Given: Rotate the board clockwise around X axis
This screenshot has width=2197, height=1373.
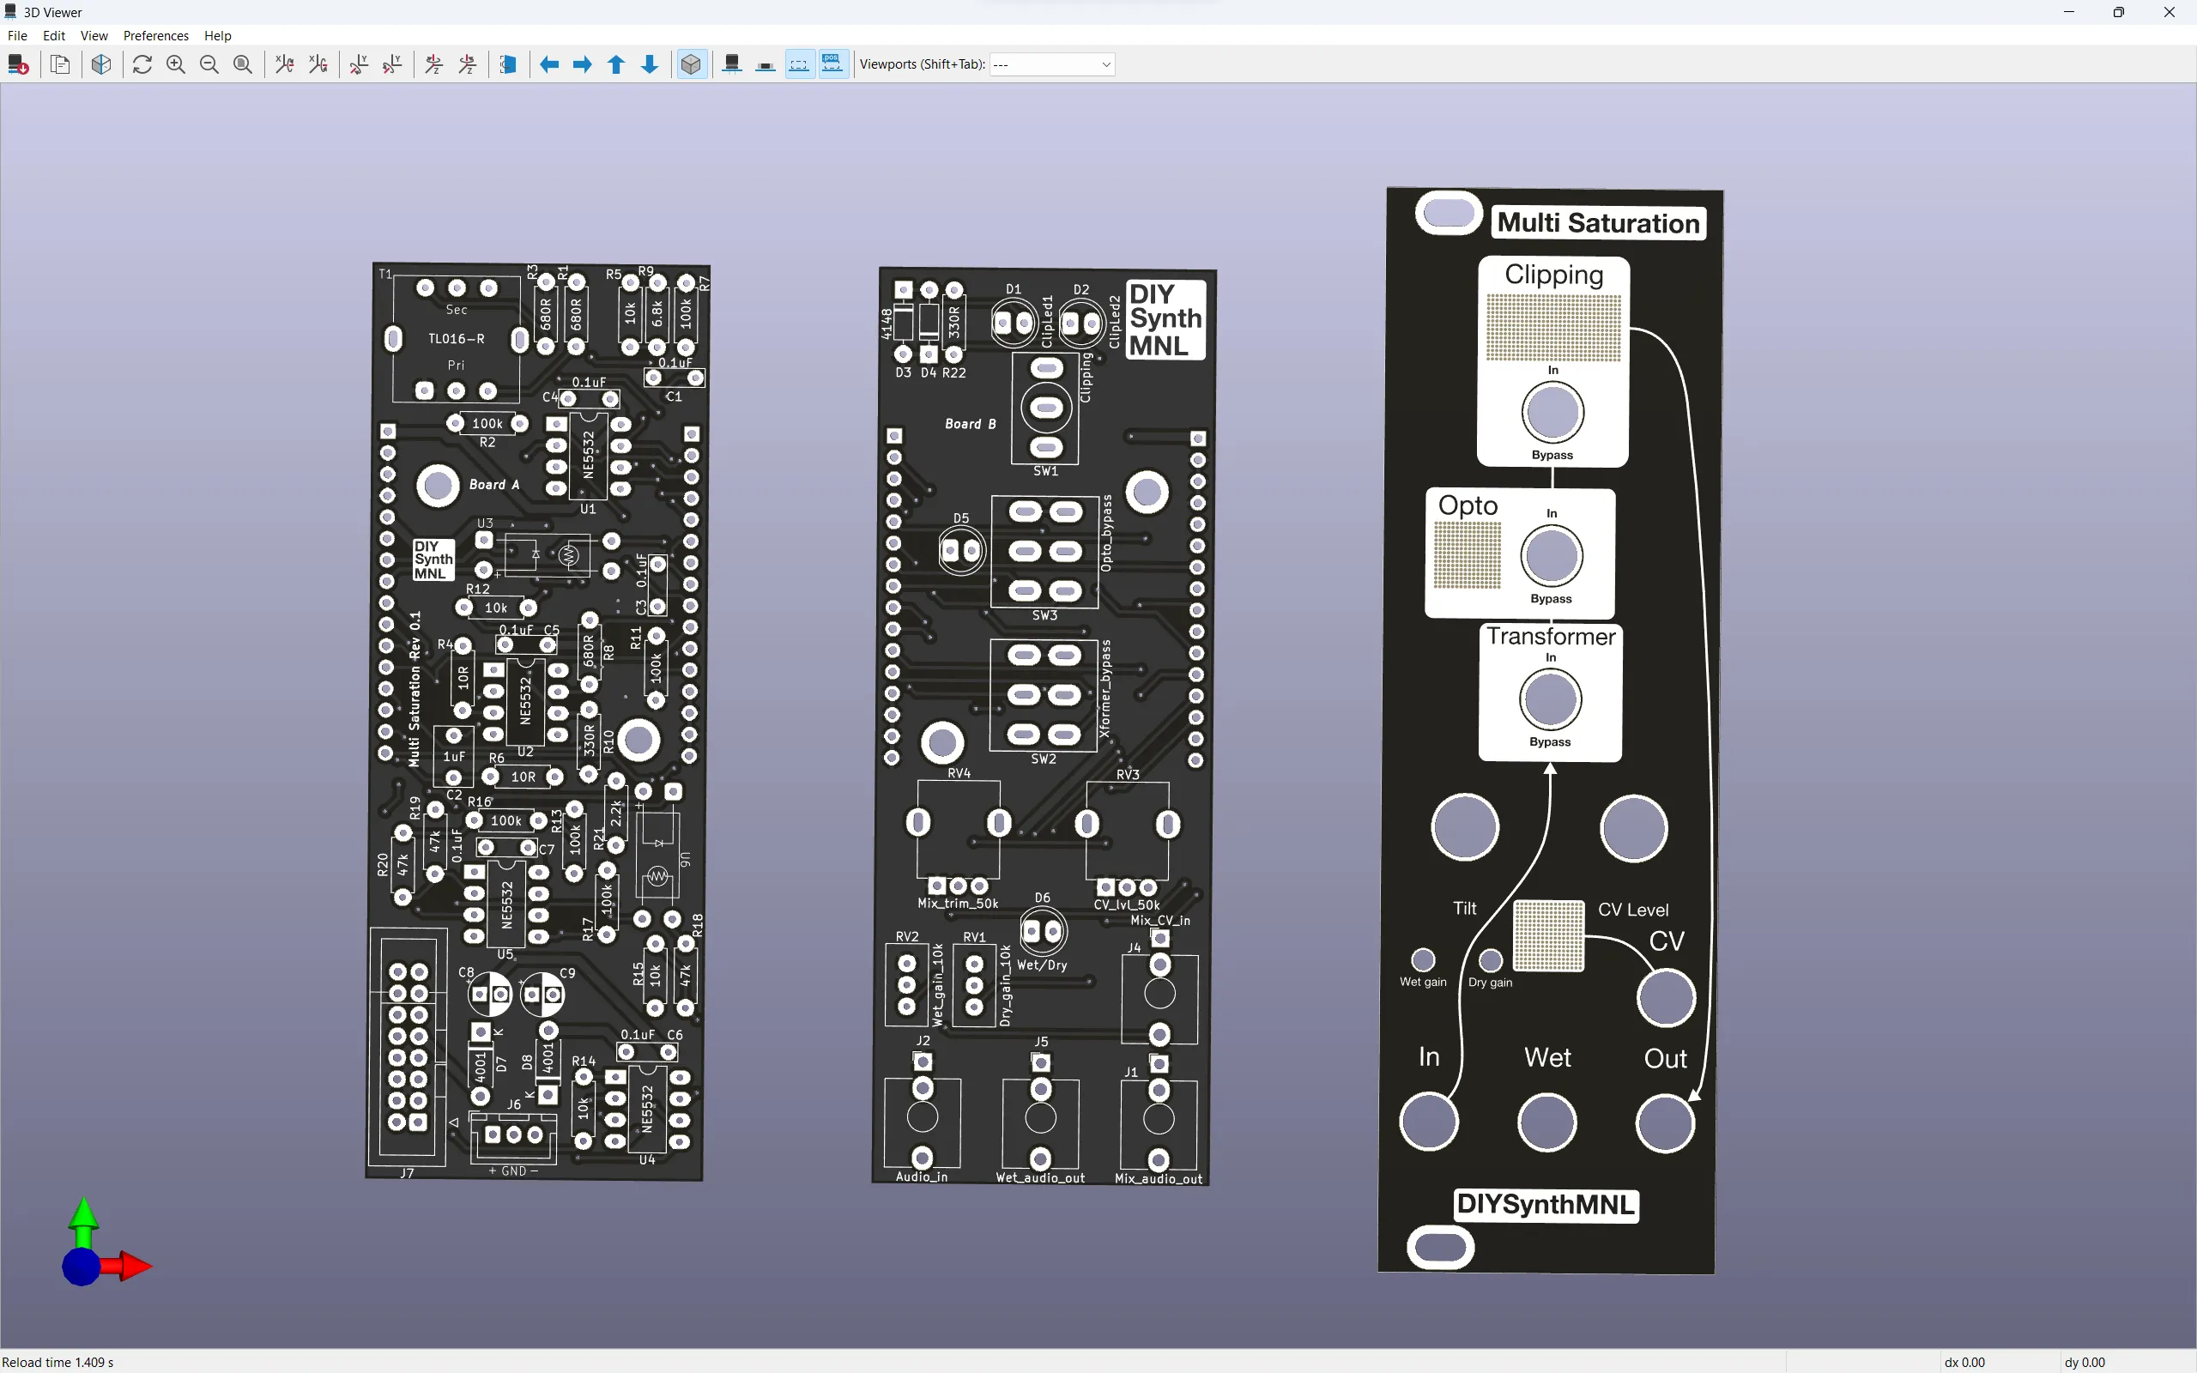Looking at the screenshot, I should (x=284, y=64).
